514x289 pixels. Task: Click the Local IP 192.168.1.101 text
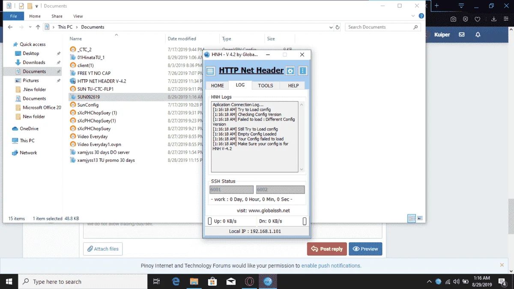(x=255, y=231)
